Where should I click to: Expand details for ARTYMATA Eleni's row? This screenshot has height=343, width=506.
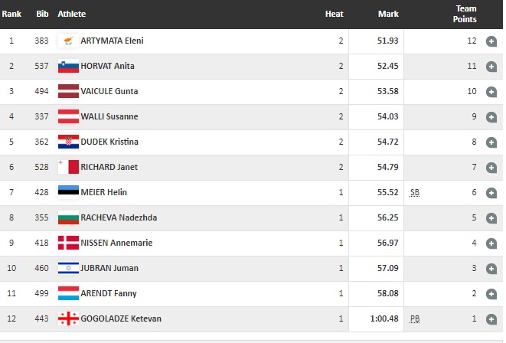pyautogui.click(x=491, y=41)
